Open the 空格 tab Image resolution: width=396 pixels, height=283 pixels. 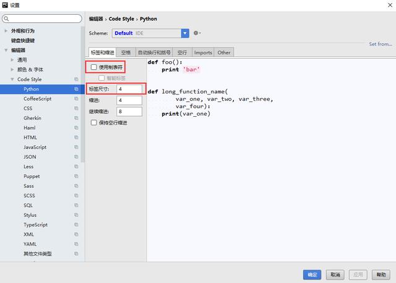point(126,53)
